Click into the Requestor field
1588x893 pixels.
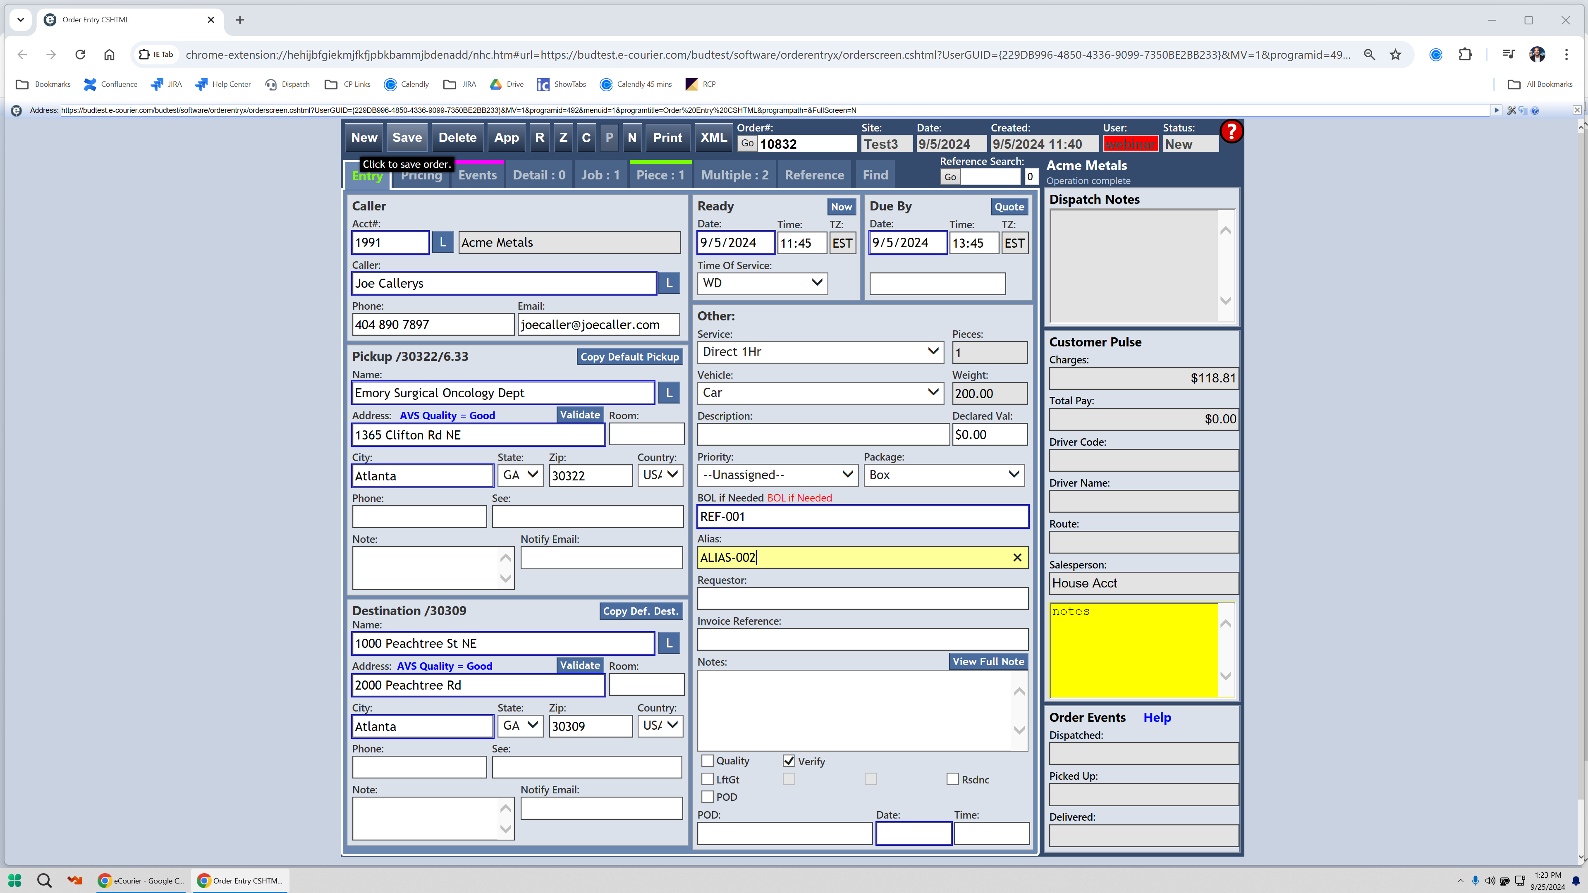[862, 598]
